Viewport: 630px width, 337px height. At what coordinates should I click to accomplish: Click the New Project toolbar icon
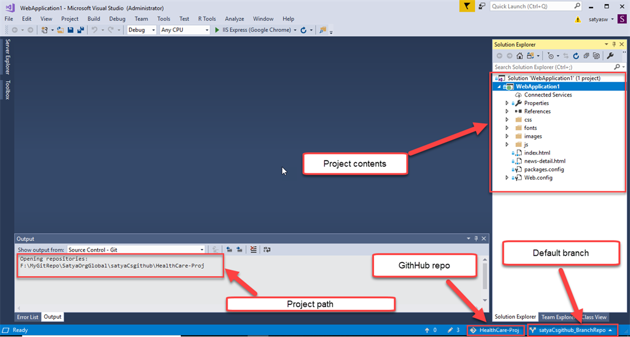44,30
